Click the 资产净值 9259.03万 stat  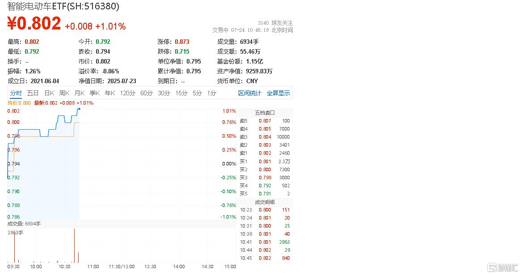[244, 71]
